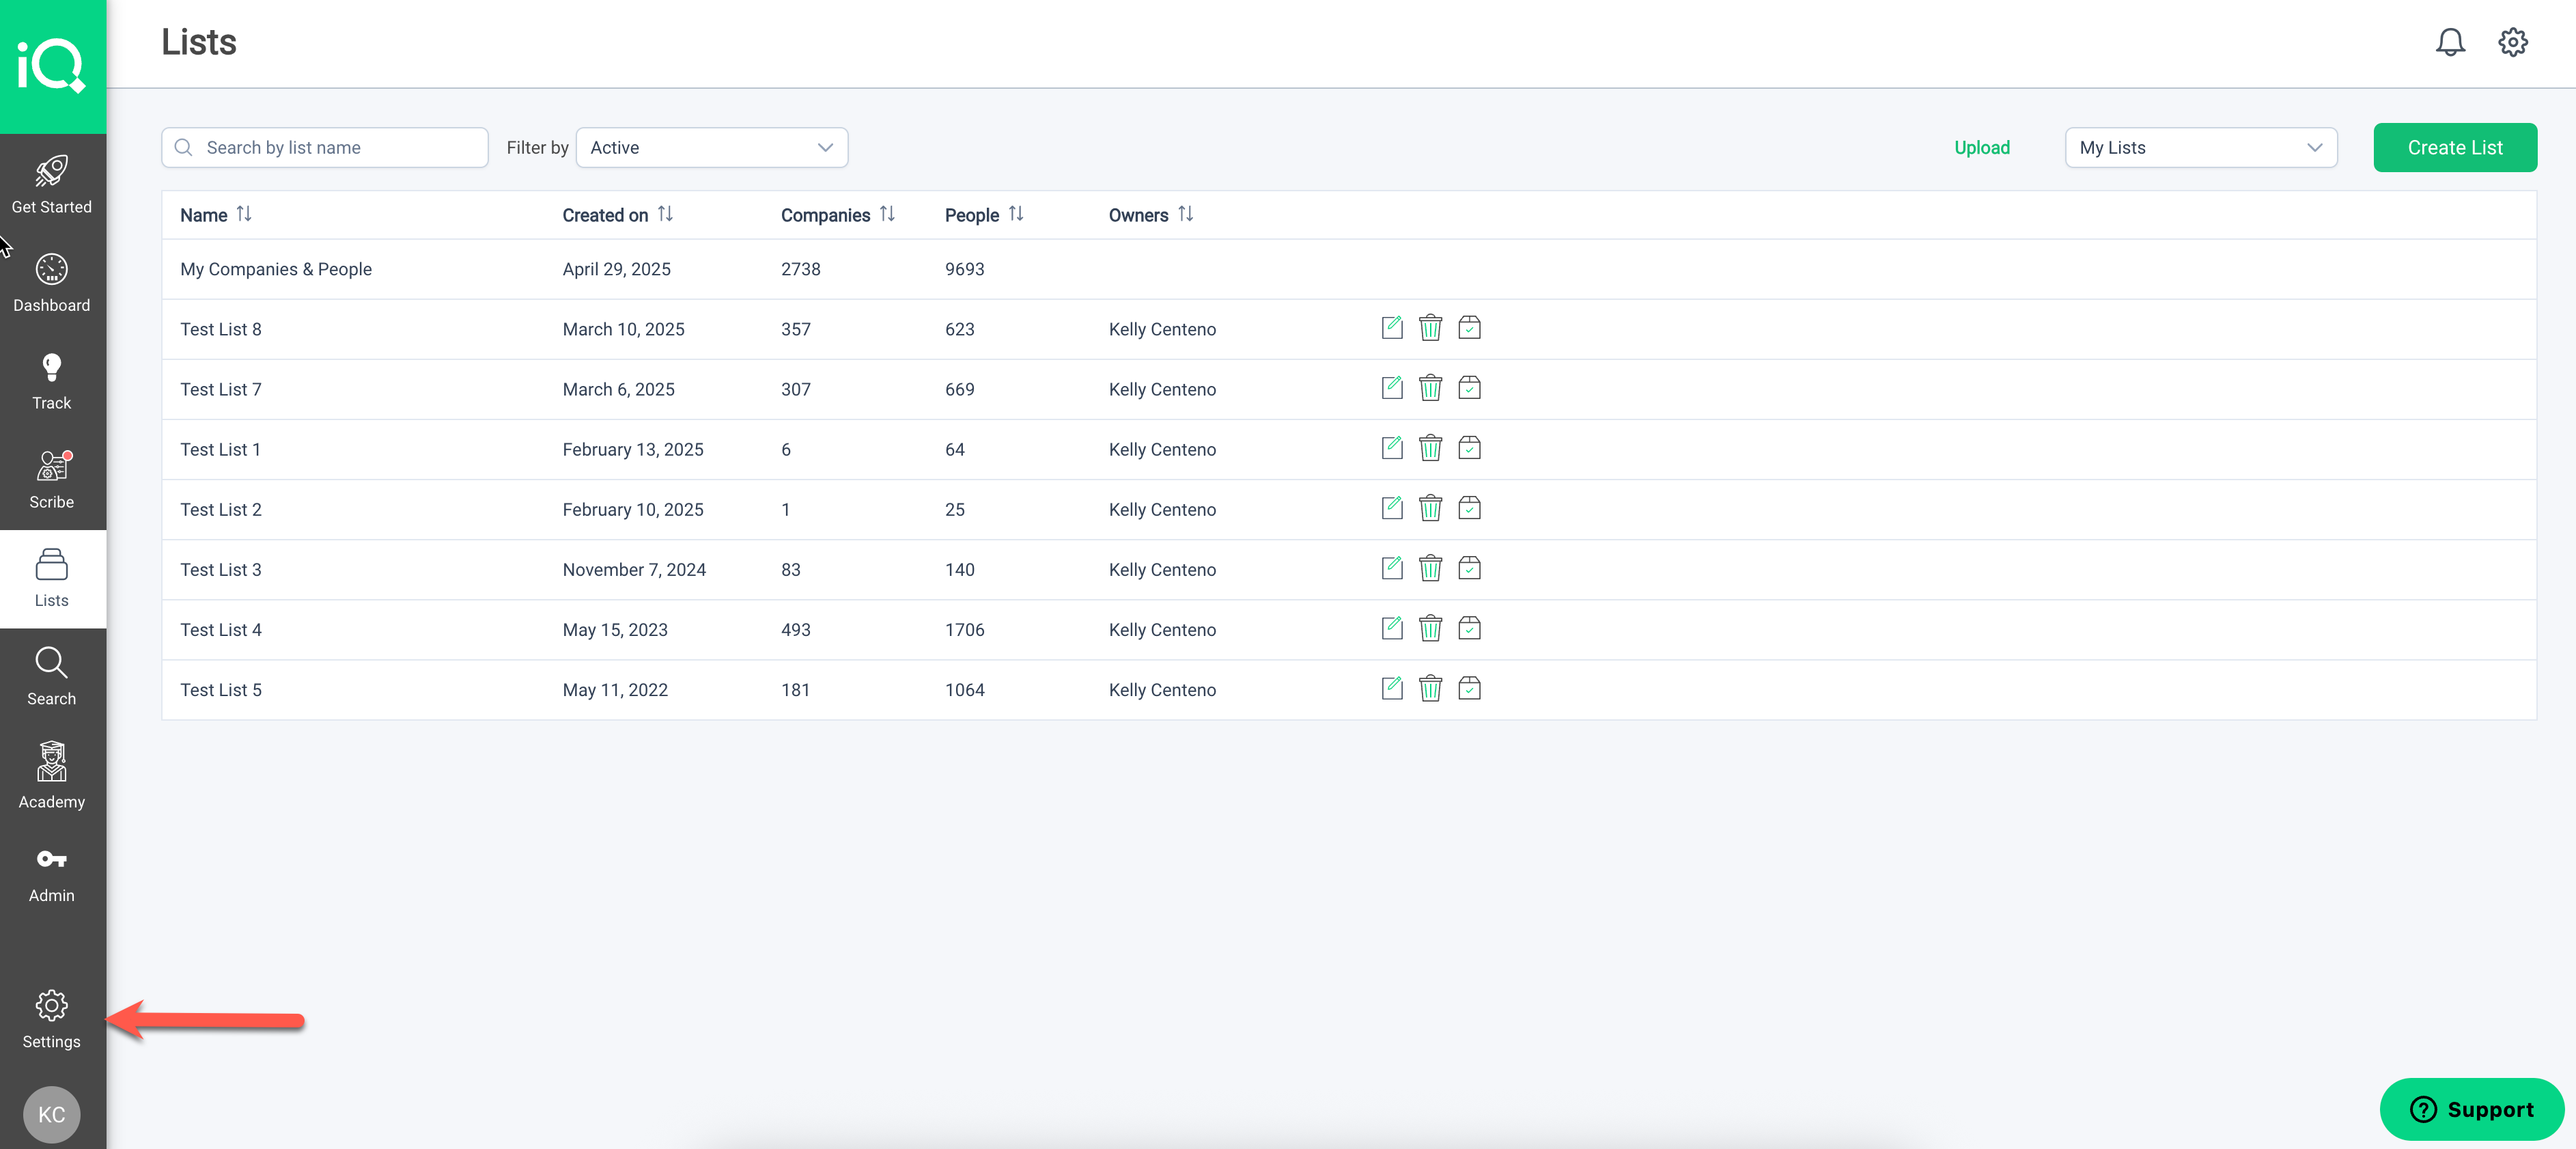Edit Test List 5

1392,688
